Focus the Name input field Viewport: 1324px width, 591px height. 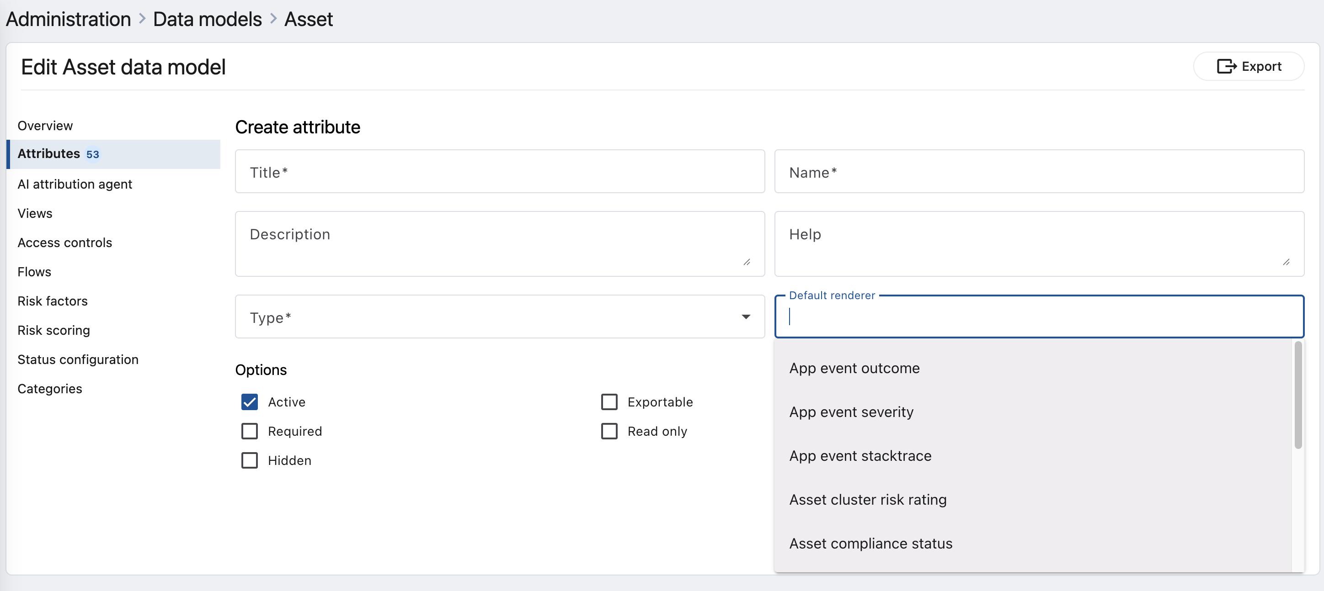(x=1039, y=172)
